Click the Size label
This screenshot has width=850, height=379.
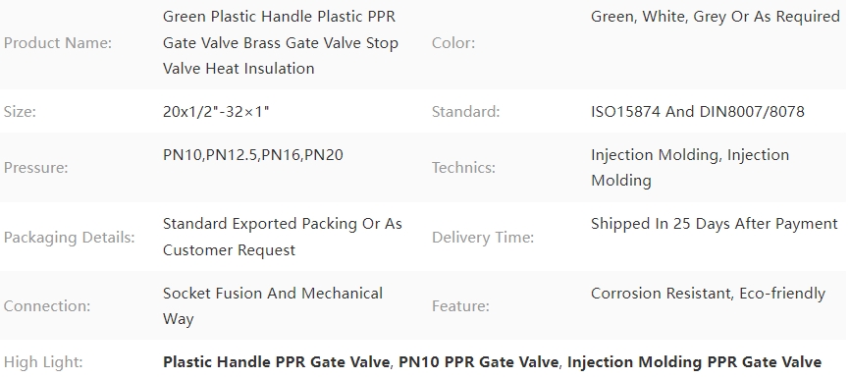point(20,112)
